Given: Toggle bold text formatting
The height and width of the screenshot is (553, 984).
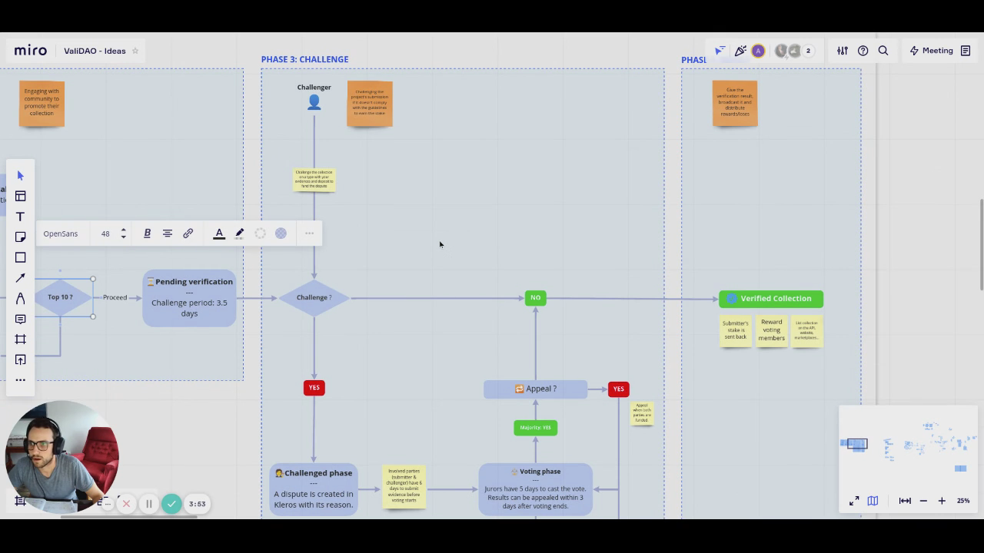Looking at the screenshot, I should tap(147, 233).
